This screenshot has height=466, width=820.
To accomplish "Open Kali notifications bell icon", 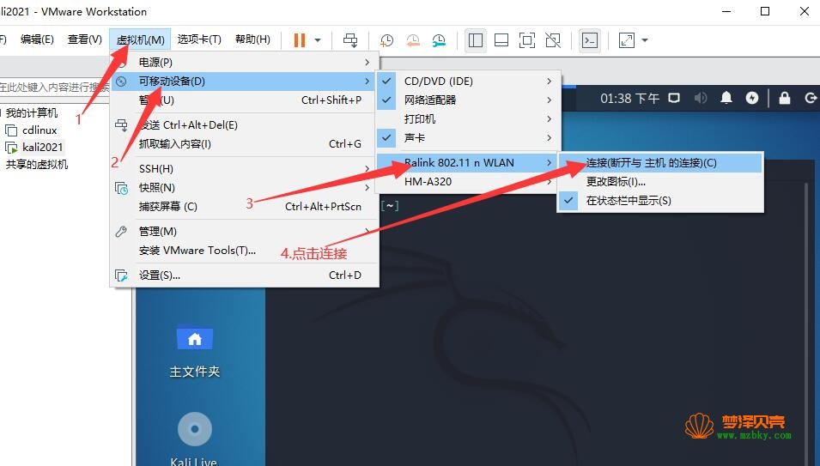I will [x=726, y=98].
